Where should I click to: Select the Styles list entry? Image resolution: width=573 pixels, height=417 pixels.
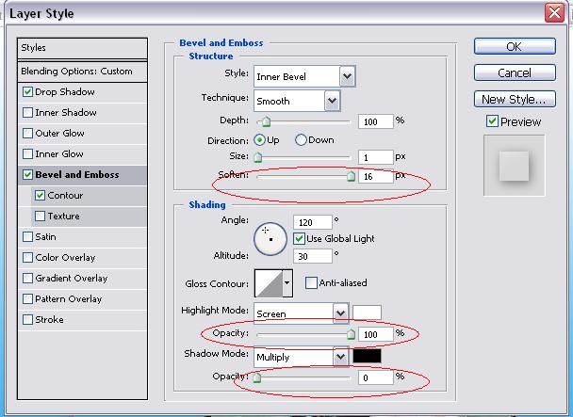(83, 48)
